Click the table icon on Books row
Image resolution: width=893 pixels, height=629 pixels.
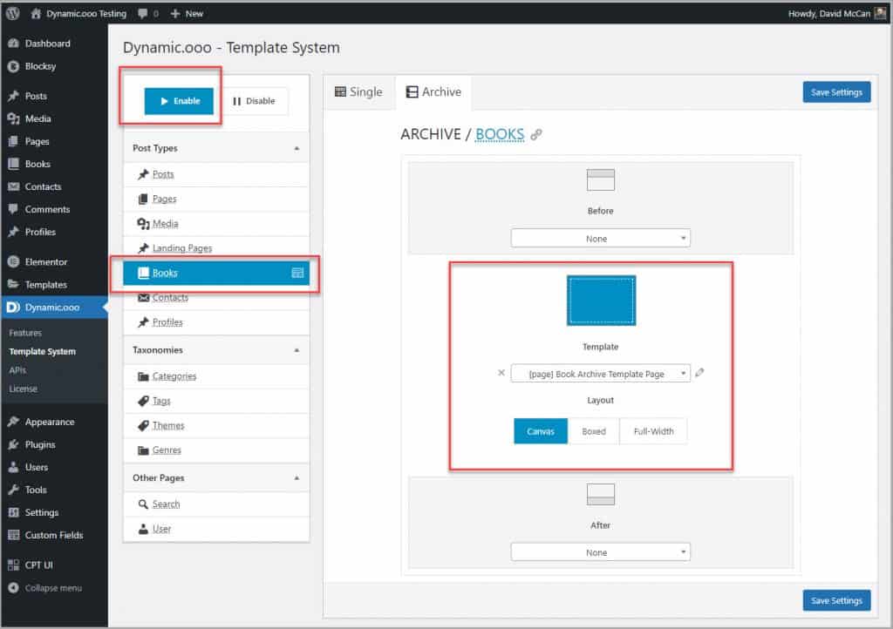297,273
